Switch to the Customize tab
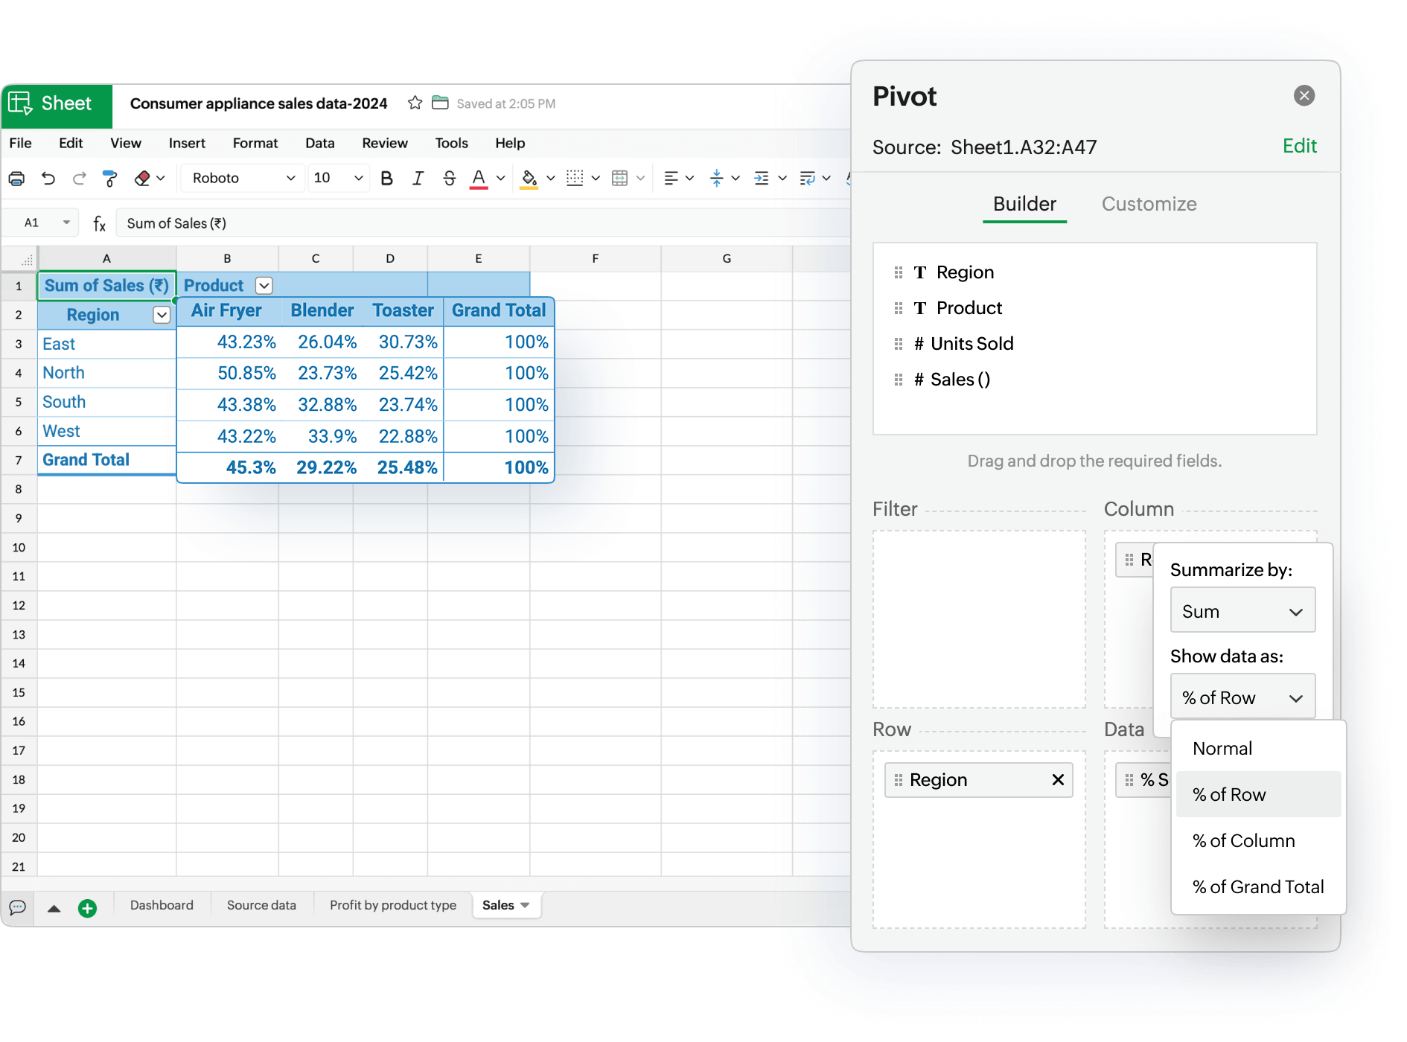Image resolution: width=1407 pixels, height=1042 pixels. 1149,204
